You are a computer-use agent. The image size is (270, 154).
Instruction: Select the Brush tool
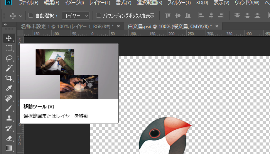pyautogui.click(x=9, y=108)
